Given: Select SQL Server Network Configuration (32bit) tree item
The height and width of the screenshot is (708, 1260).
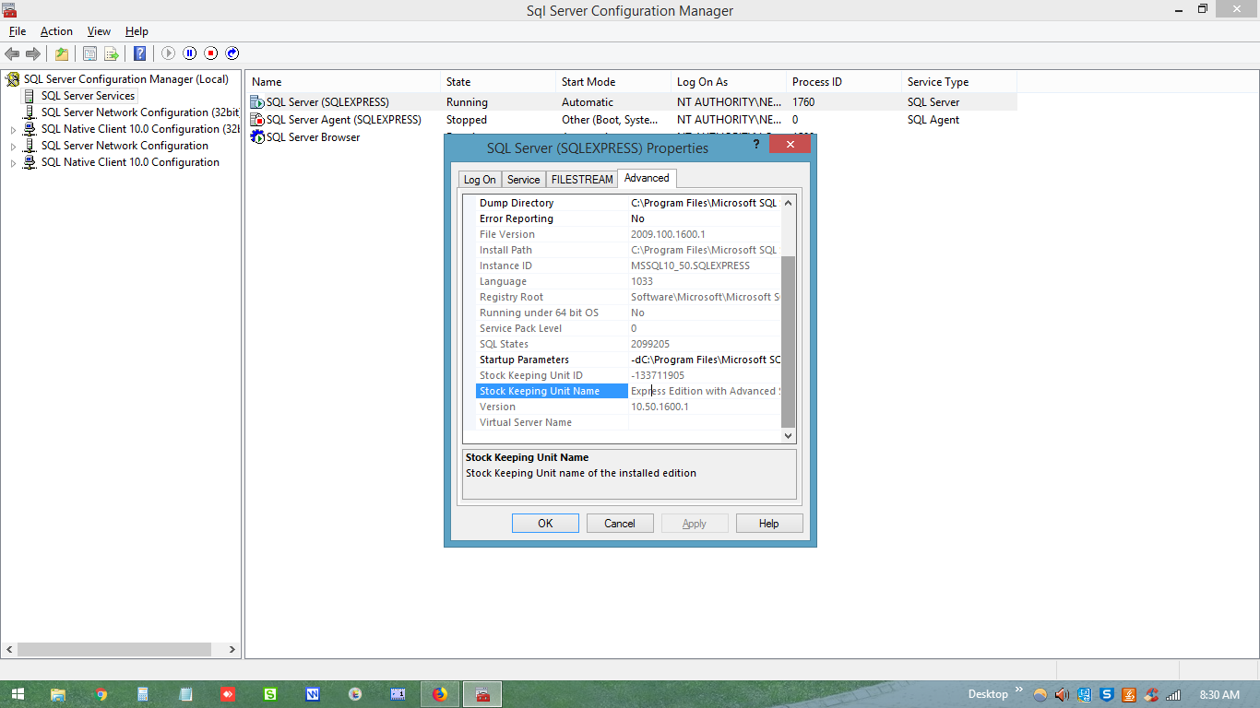Looking at the screenshot, I should 139,112.
